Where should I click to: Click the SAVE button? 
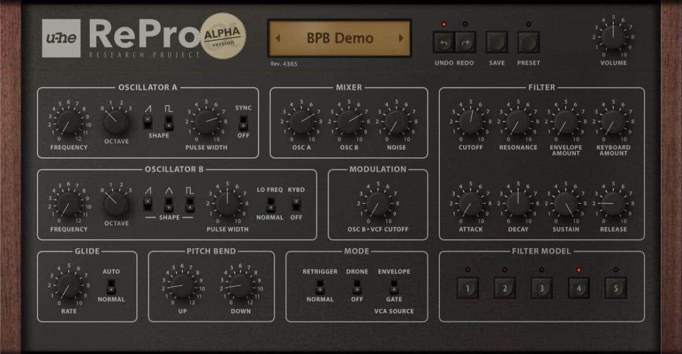pos(496,42)
